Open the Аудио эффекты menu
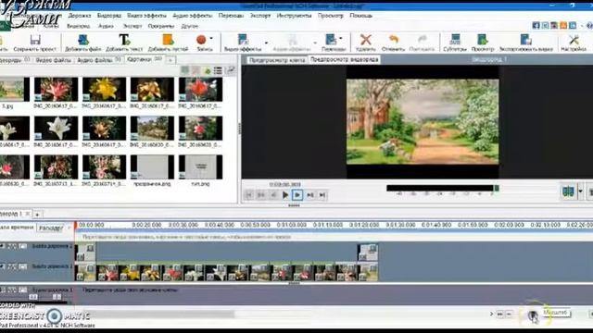The image size is (593, 333). click(x=193, y=16)
